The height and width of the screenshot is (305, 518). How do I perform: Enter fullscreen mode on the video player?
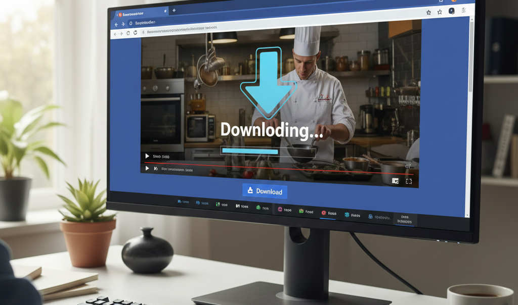click(x=409, y=181)
